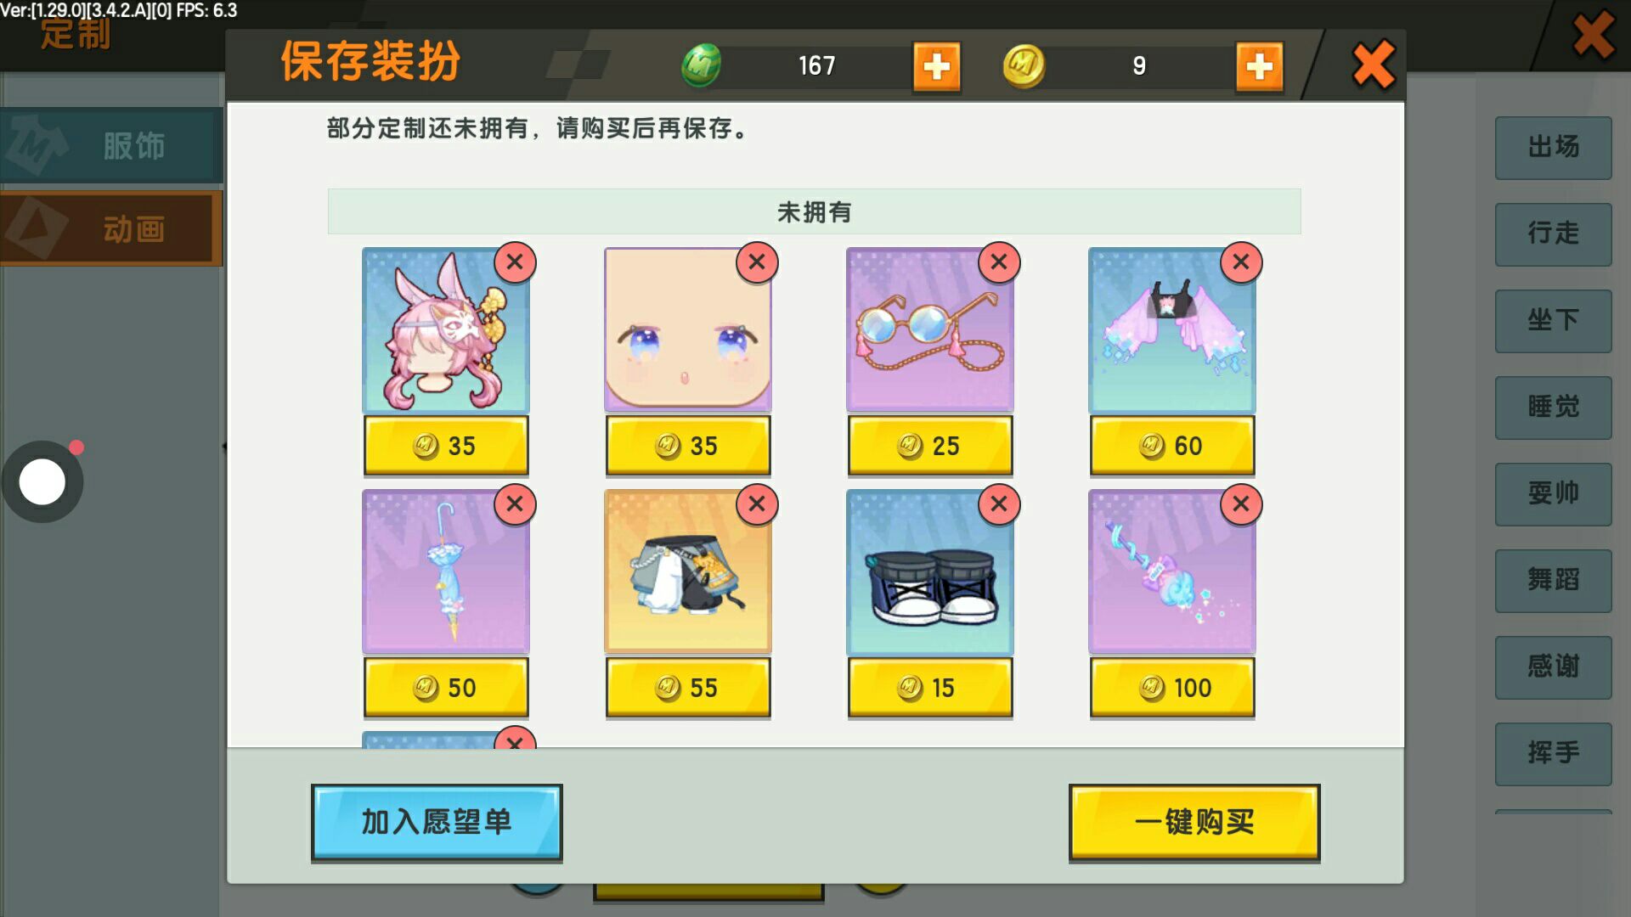Remove the round glasses item
The image size is (1631, 917).
point(999,262)
